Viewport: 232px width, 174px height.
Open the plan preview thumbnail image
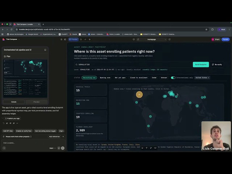[x=25, y=79]
